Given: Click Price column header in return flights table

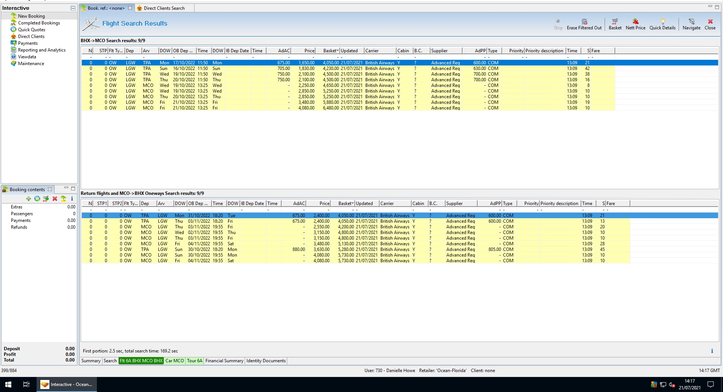Looking at the screenshot, I should click(319, 204).
